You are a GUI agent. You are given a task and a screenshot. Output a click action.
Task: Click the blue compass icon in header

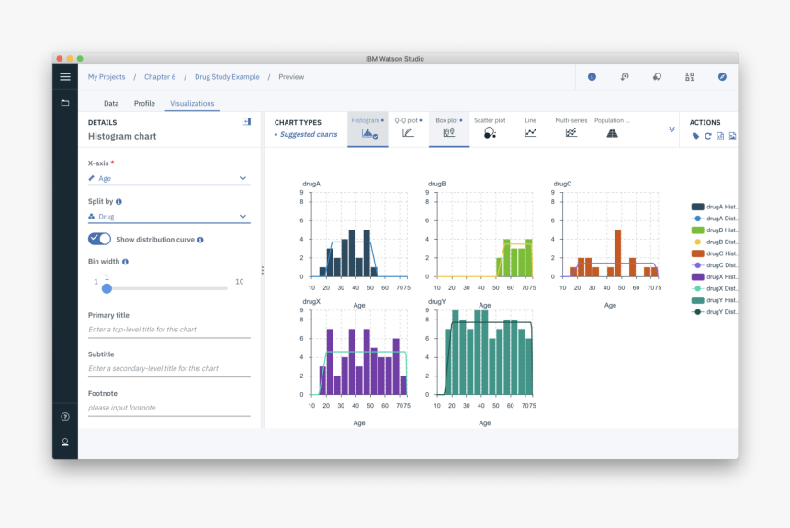pyautogui.click(x=722, y=76)
